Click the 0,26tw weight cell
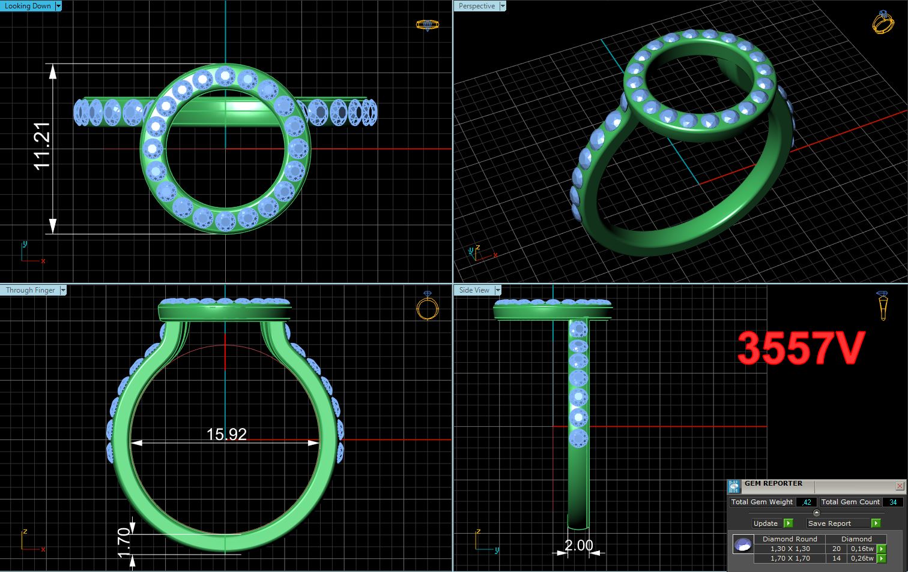 (x=862, y=558)
